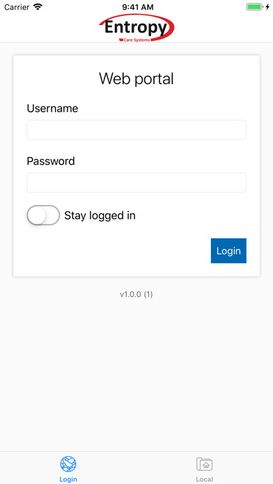Select the globe network Login icon
The width and height of the screenshot is (273, 484).
point(68,464)
